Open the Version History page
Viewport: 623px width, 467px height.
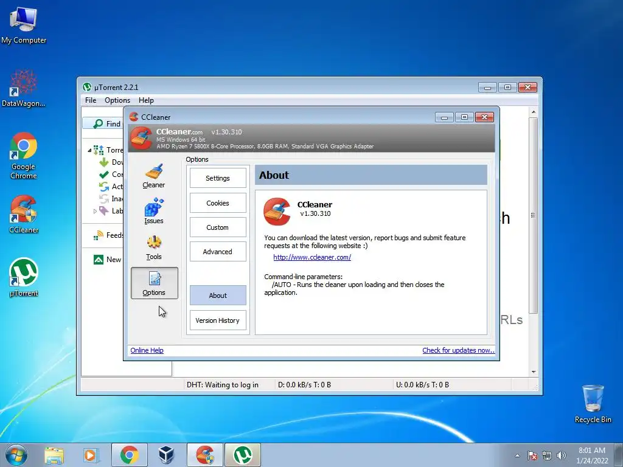click(x=218, y=320)
